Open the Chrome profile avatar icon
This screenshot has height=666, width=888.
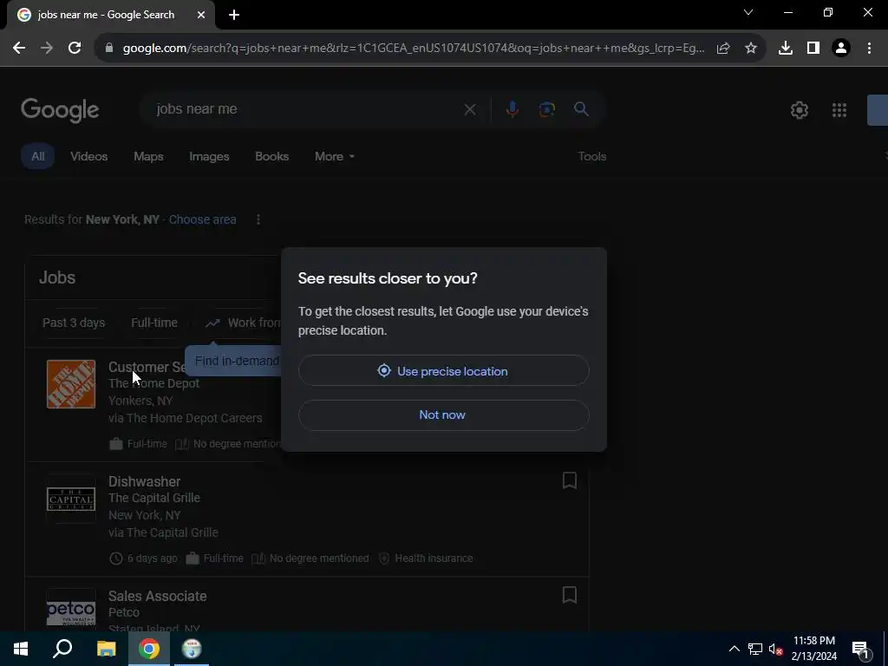tap(841, 49)
